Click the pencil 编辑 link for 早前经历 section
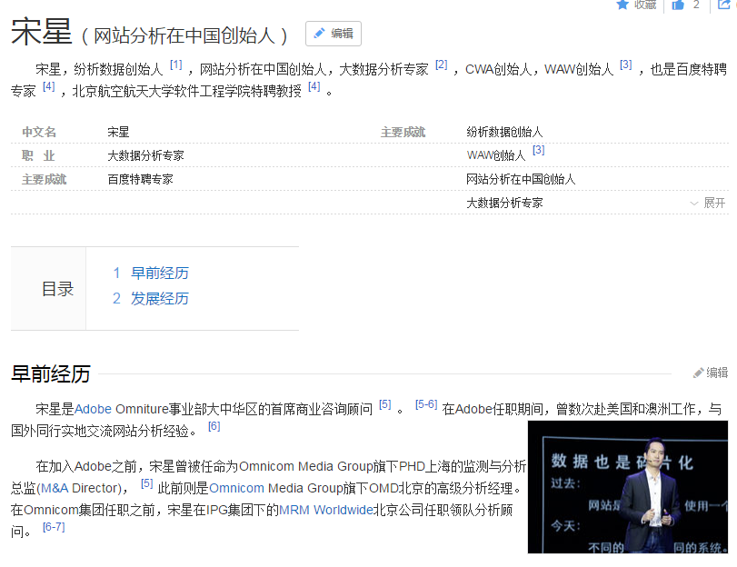The width and height of the screenshot is (737, 567). click(711, 373)
